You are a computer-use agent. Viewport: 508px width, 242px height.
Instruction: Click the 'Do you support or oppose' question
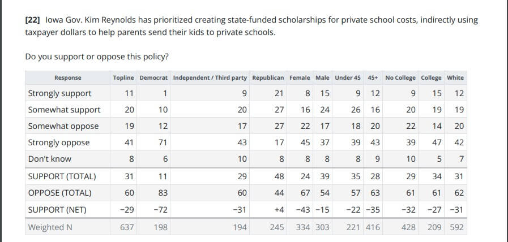click(x=97, y=57)
